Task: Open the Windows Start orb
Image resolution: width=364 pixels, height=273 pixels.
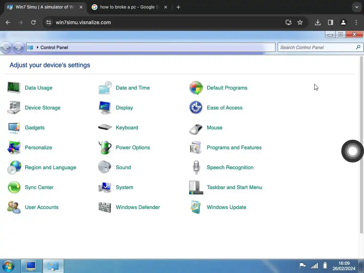Action: pos(8,266)
